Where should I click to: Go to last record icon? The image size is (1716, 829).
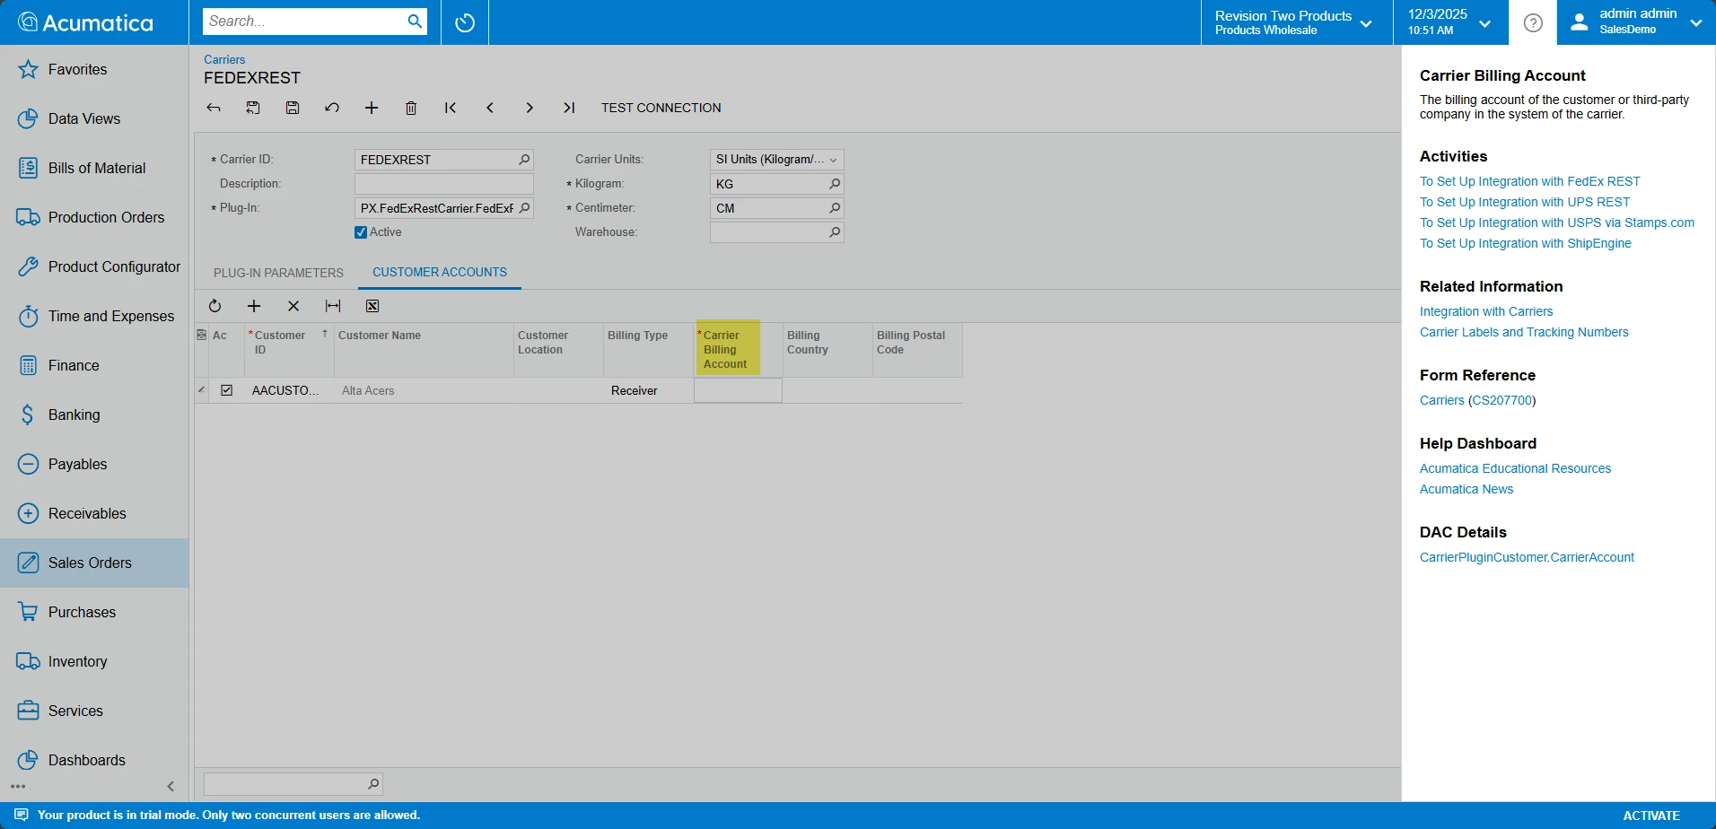tap(569, 108)
